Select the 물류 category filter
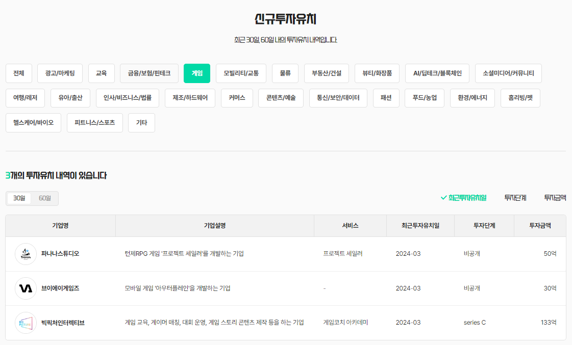This screenshot has height=345, width=572. click(x=285, y=73)
